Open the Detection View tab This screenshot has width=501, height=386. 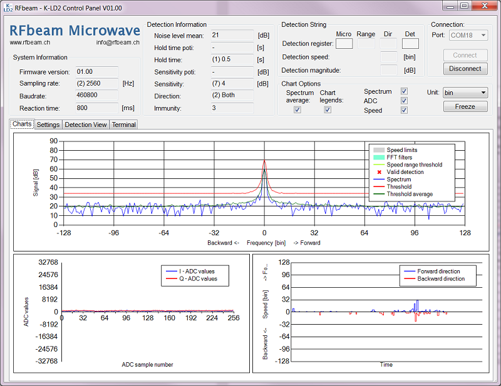(86, 124)
